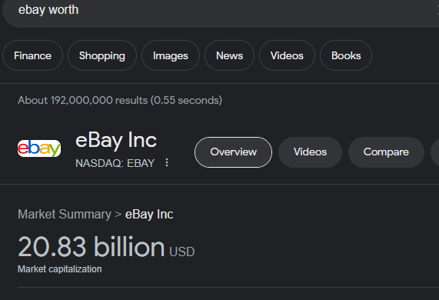Select the Compare tab for eBay Inc
The image size is (439, 300).
pos(386,152)
